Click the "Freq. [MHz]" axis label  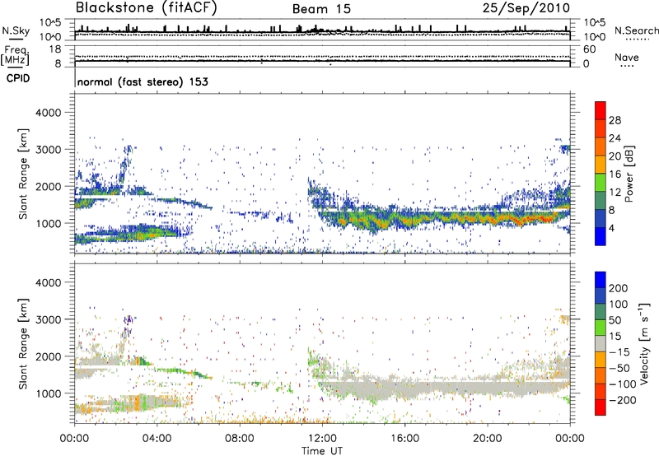click(15, 55)
